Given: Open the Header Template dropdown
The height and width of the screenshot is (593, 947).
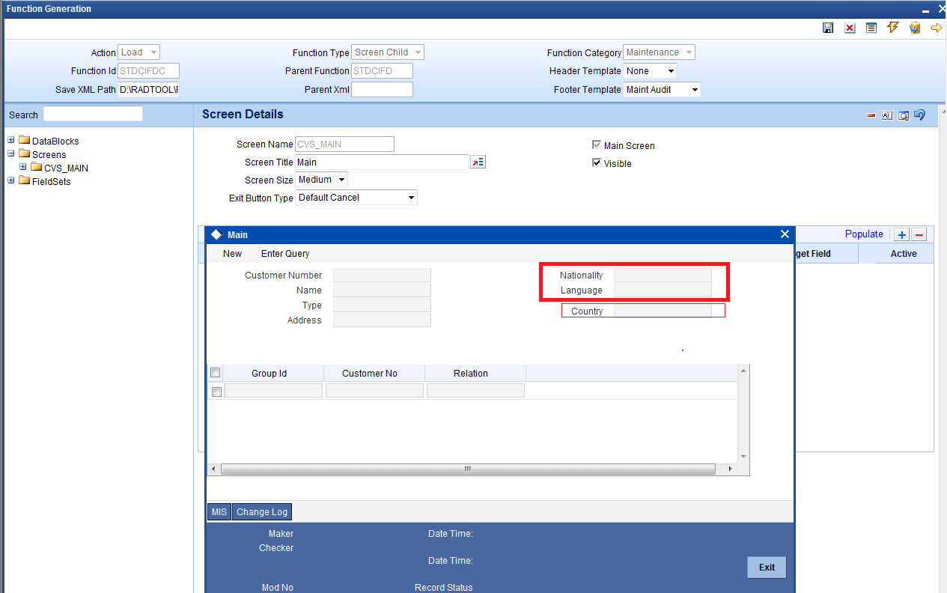Looking at the screenshot, I should tap(650, 71).
